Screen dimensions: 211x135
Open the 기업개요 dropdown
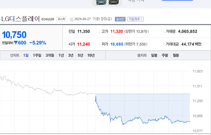(135, 19)
